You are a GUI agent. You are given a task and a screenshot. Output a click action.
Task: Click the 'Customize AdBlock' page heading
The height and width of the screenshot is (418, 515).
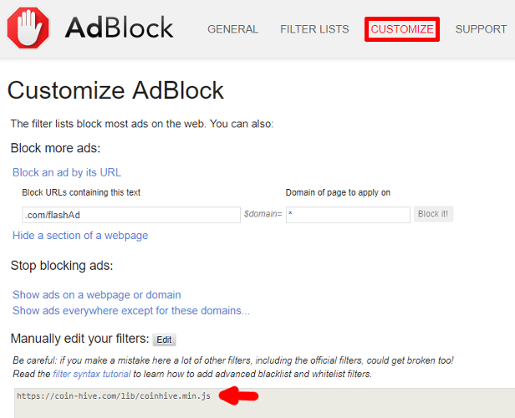[115, 90]
